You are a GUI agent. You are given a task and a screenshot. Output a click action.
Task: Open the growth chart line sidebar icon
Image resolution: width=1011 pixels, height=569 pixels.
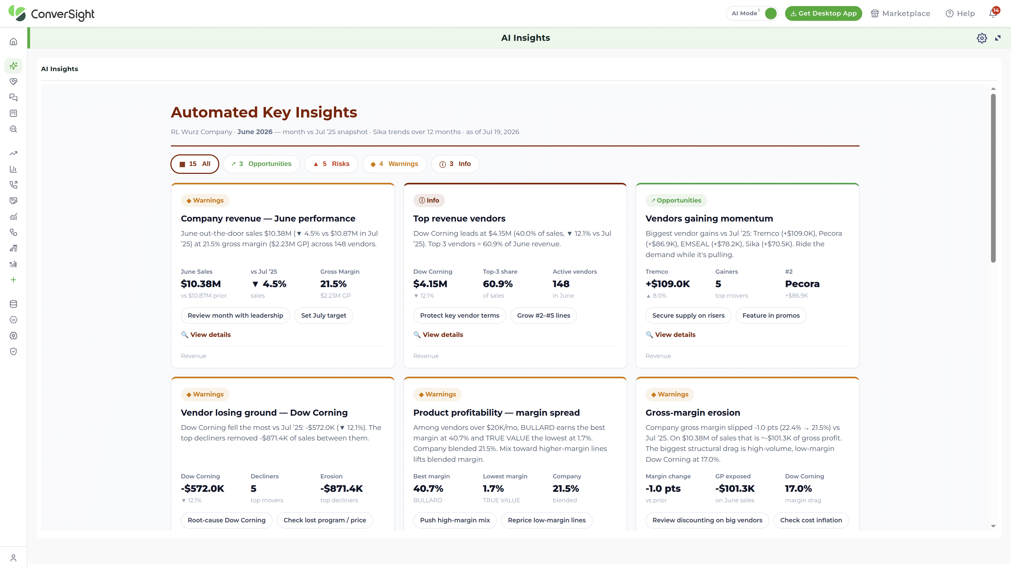[13, 216]
